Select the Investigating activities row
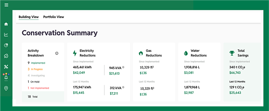Image resolution: width=269 pixels, height=111 pixels. [x=36, y=76]
